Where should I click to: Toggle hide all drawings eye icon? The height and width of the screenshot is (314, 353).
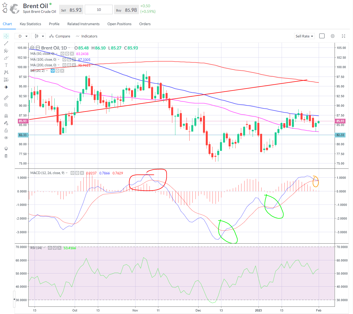coord(6,138)
